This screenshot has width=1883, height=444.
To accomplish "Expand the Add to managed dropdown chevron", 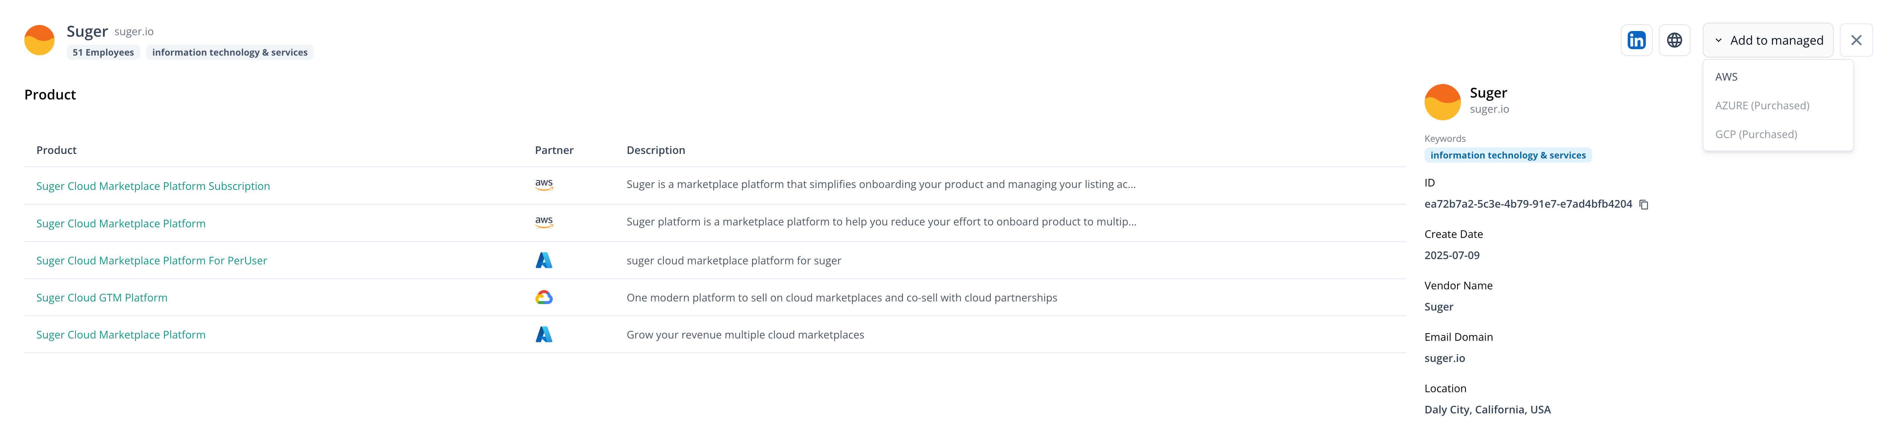I will (1719, 40).
